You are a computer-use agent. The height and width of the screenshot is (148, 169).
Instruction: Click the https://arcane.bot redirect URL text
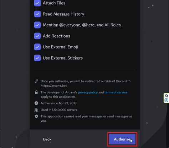tap(53, 86)
